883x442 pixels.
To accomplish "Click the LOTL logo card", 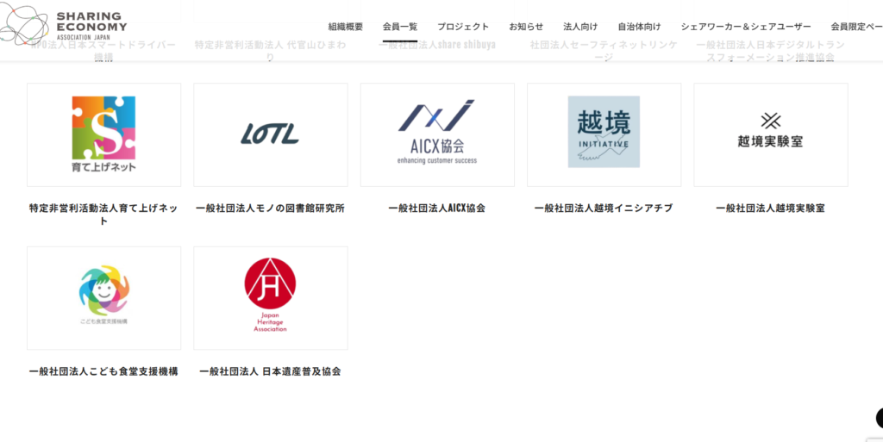I will [270, 134].
